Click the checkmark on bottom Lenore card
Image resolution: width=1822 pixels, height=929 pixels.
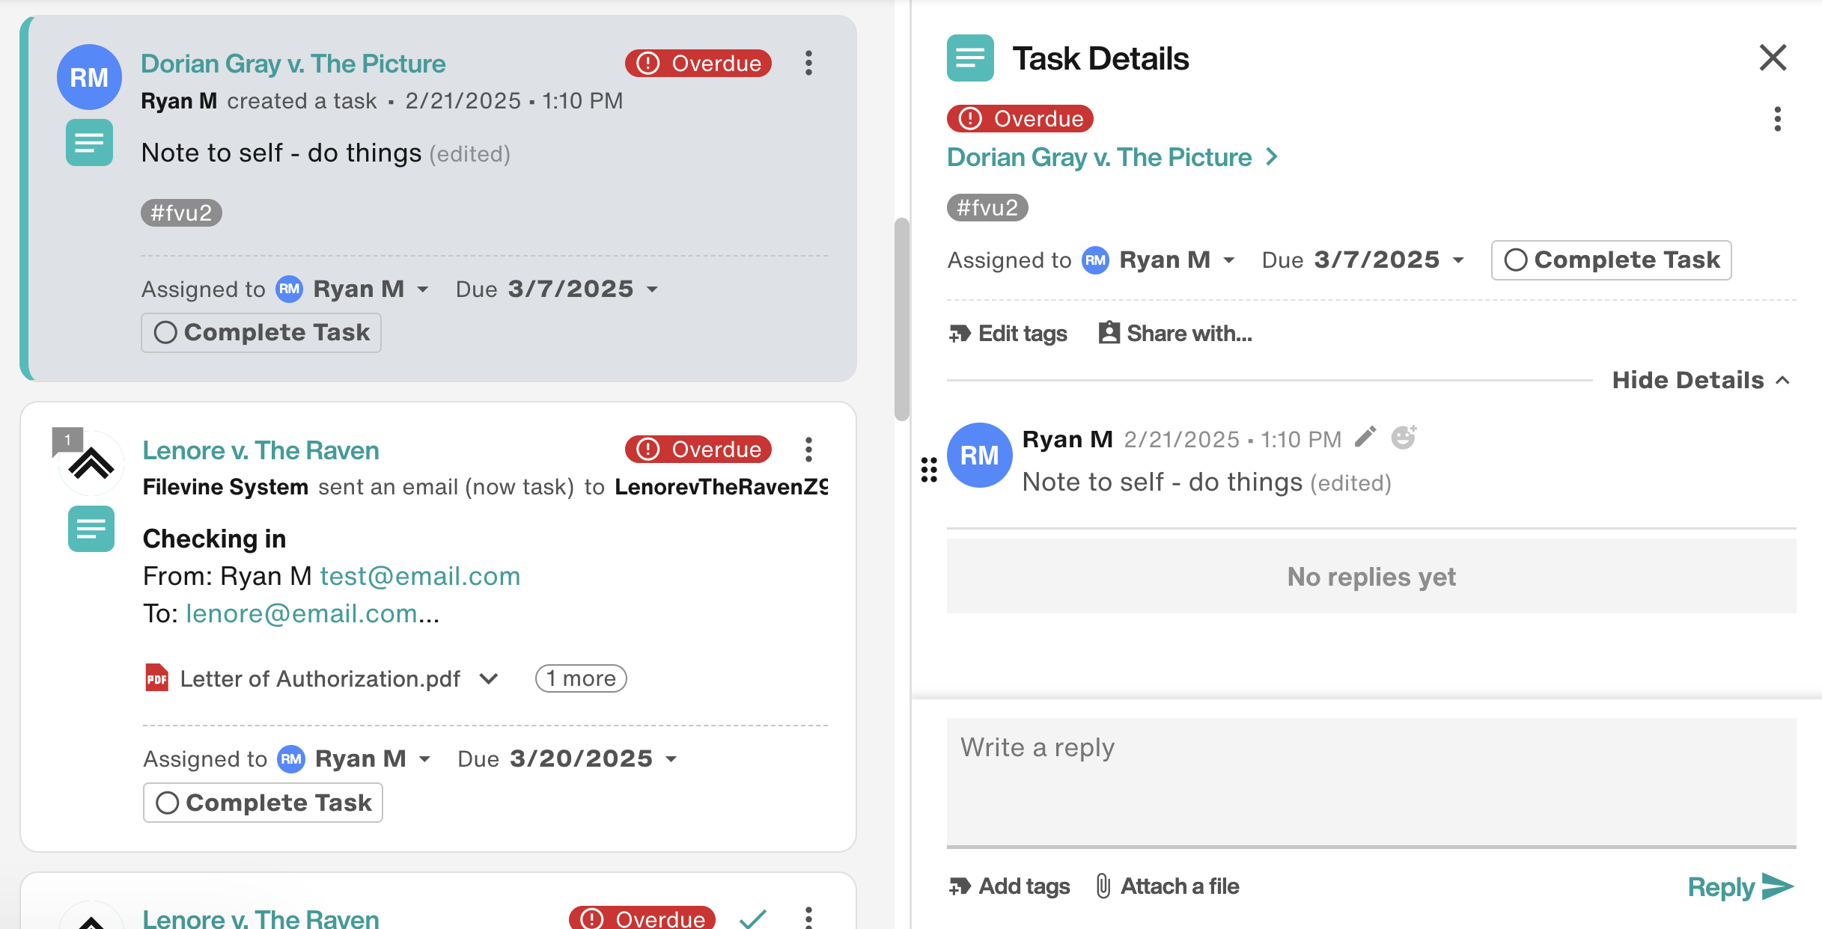[752, 918]
